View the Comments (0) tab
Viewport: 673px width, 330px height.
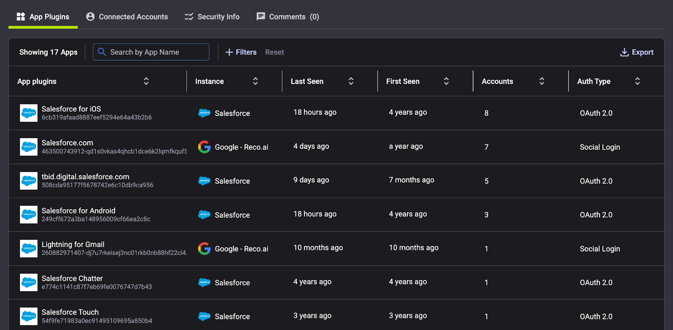[288, 17]
